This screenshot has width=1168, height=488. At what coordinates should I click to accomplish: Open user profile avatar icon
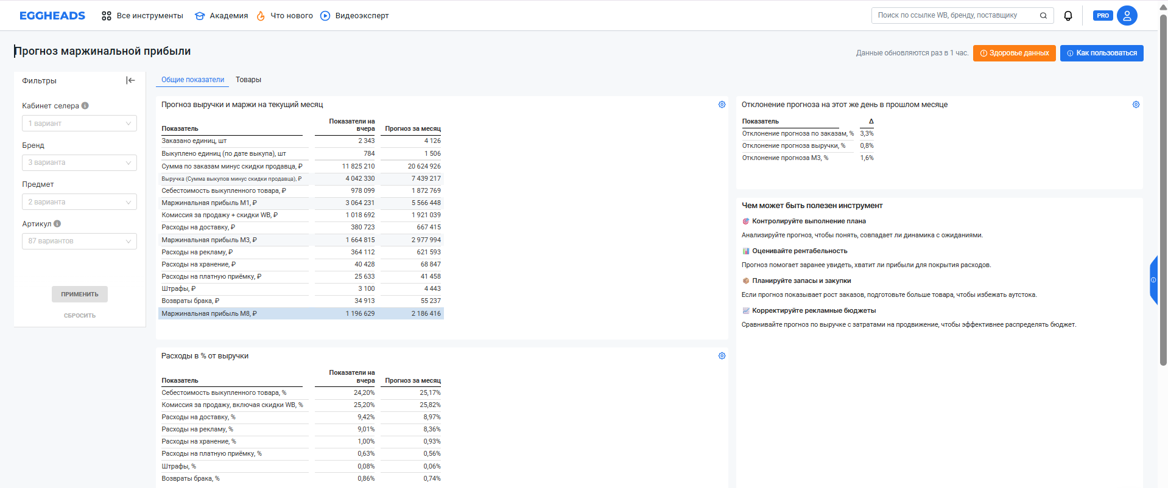[x=1127, y=16]
